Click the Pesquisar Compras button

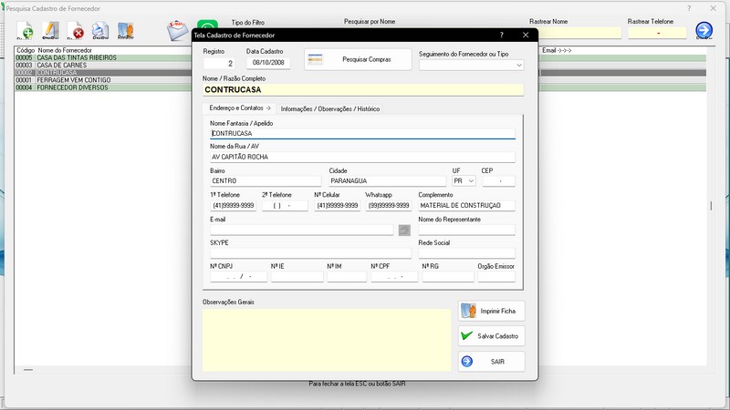point(358,59)
